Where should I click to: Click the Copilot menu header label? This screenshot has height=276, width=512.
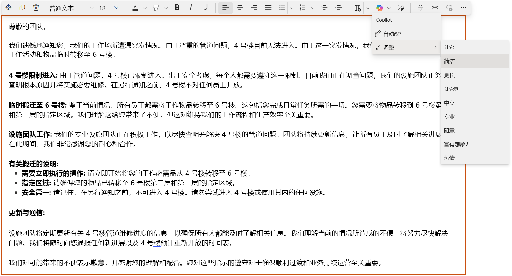[x=384, y=20]
